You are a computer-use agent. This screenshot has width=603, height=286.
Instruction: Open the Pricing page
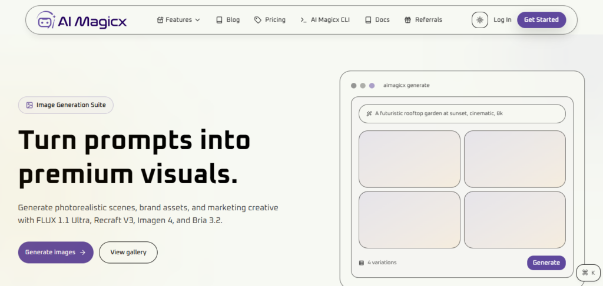click(270, 20)
